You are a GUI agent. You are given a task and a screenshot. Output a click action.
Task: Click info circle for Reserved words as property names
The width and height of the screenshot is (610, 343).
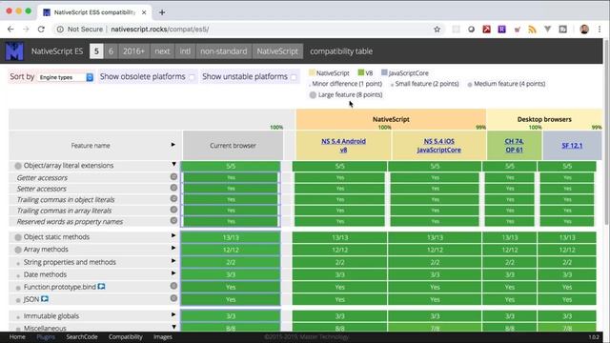pos(173,220)
